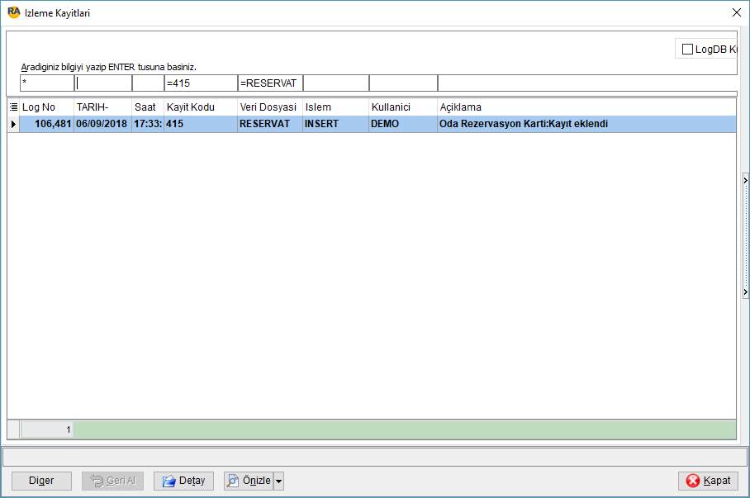This screenshot has height=498, width=750.
Task: Sort by the Kayit Kodu column header
Action: (190, 107)
